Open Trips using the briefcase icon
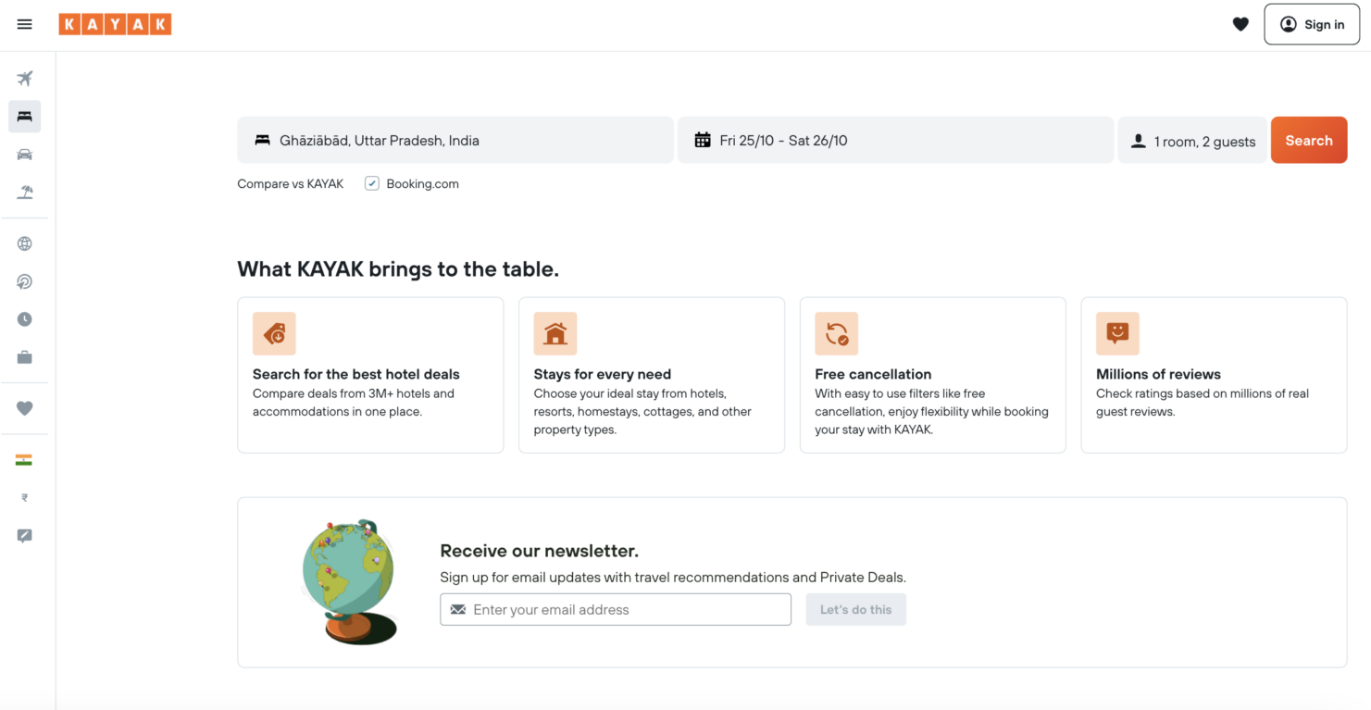The image size is (1371, 710). (25, 356)
